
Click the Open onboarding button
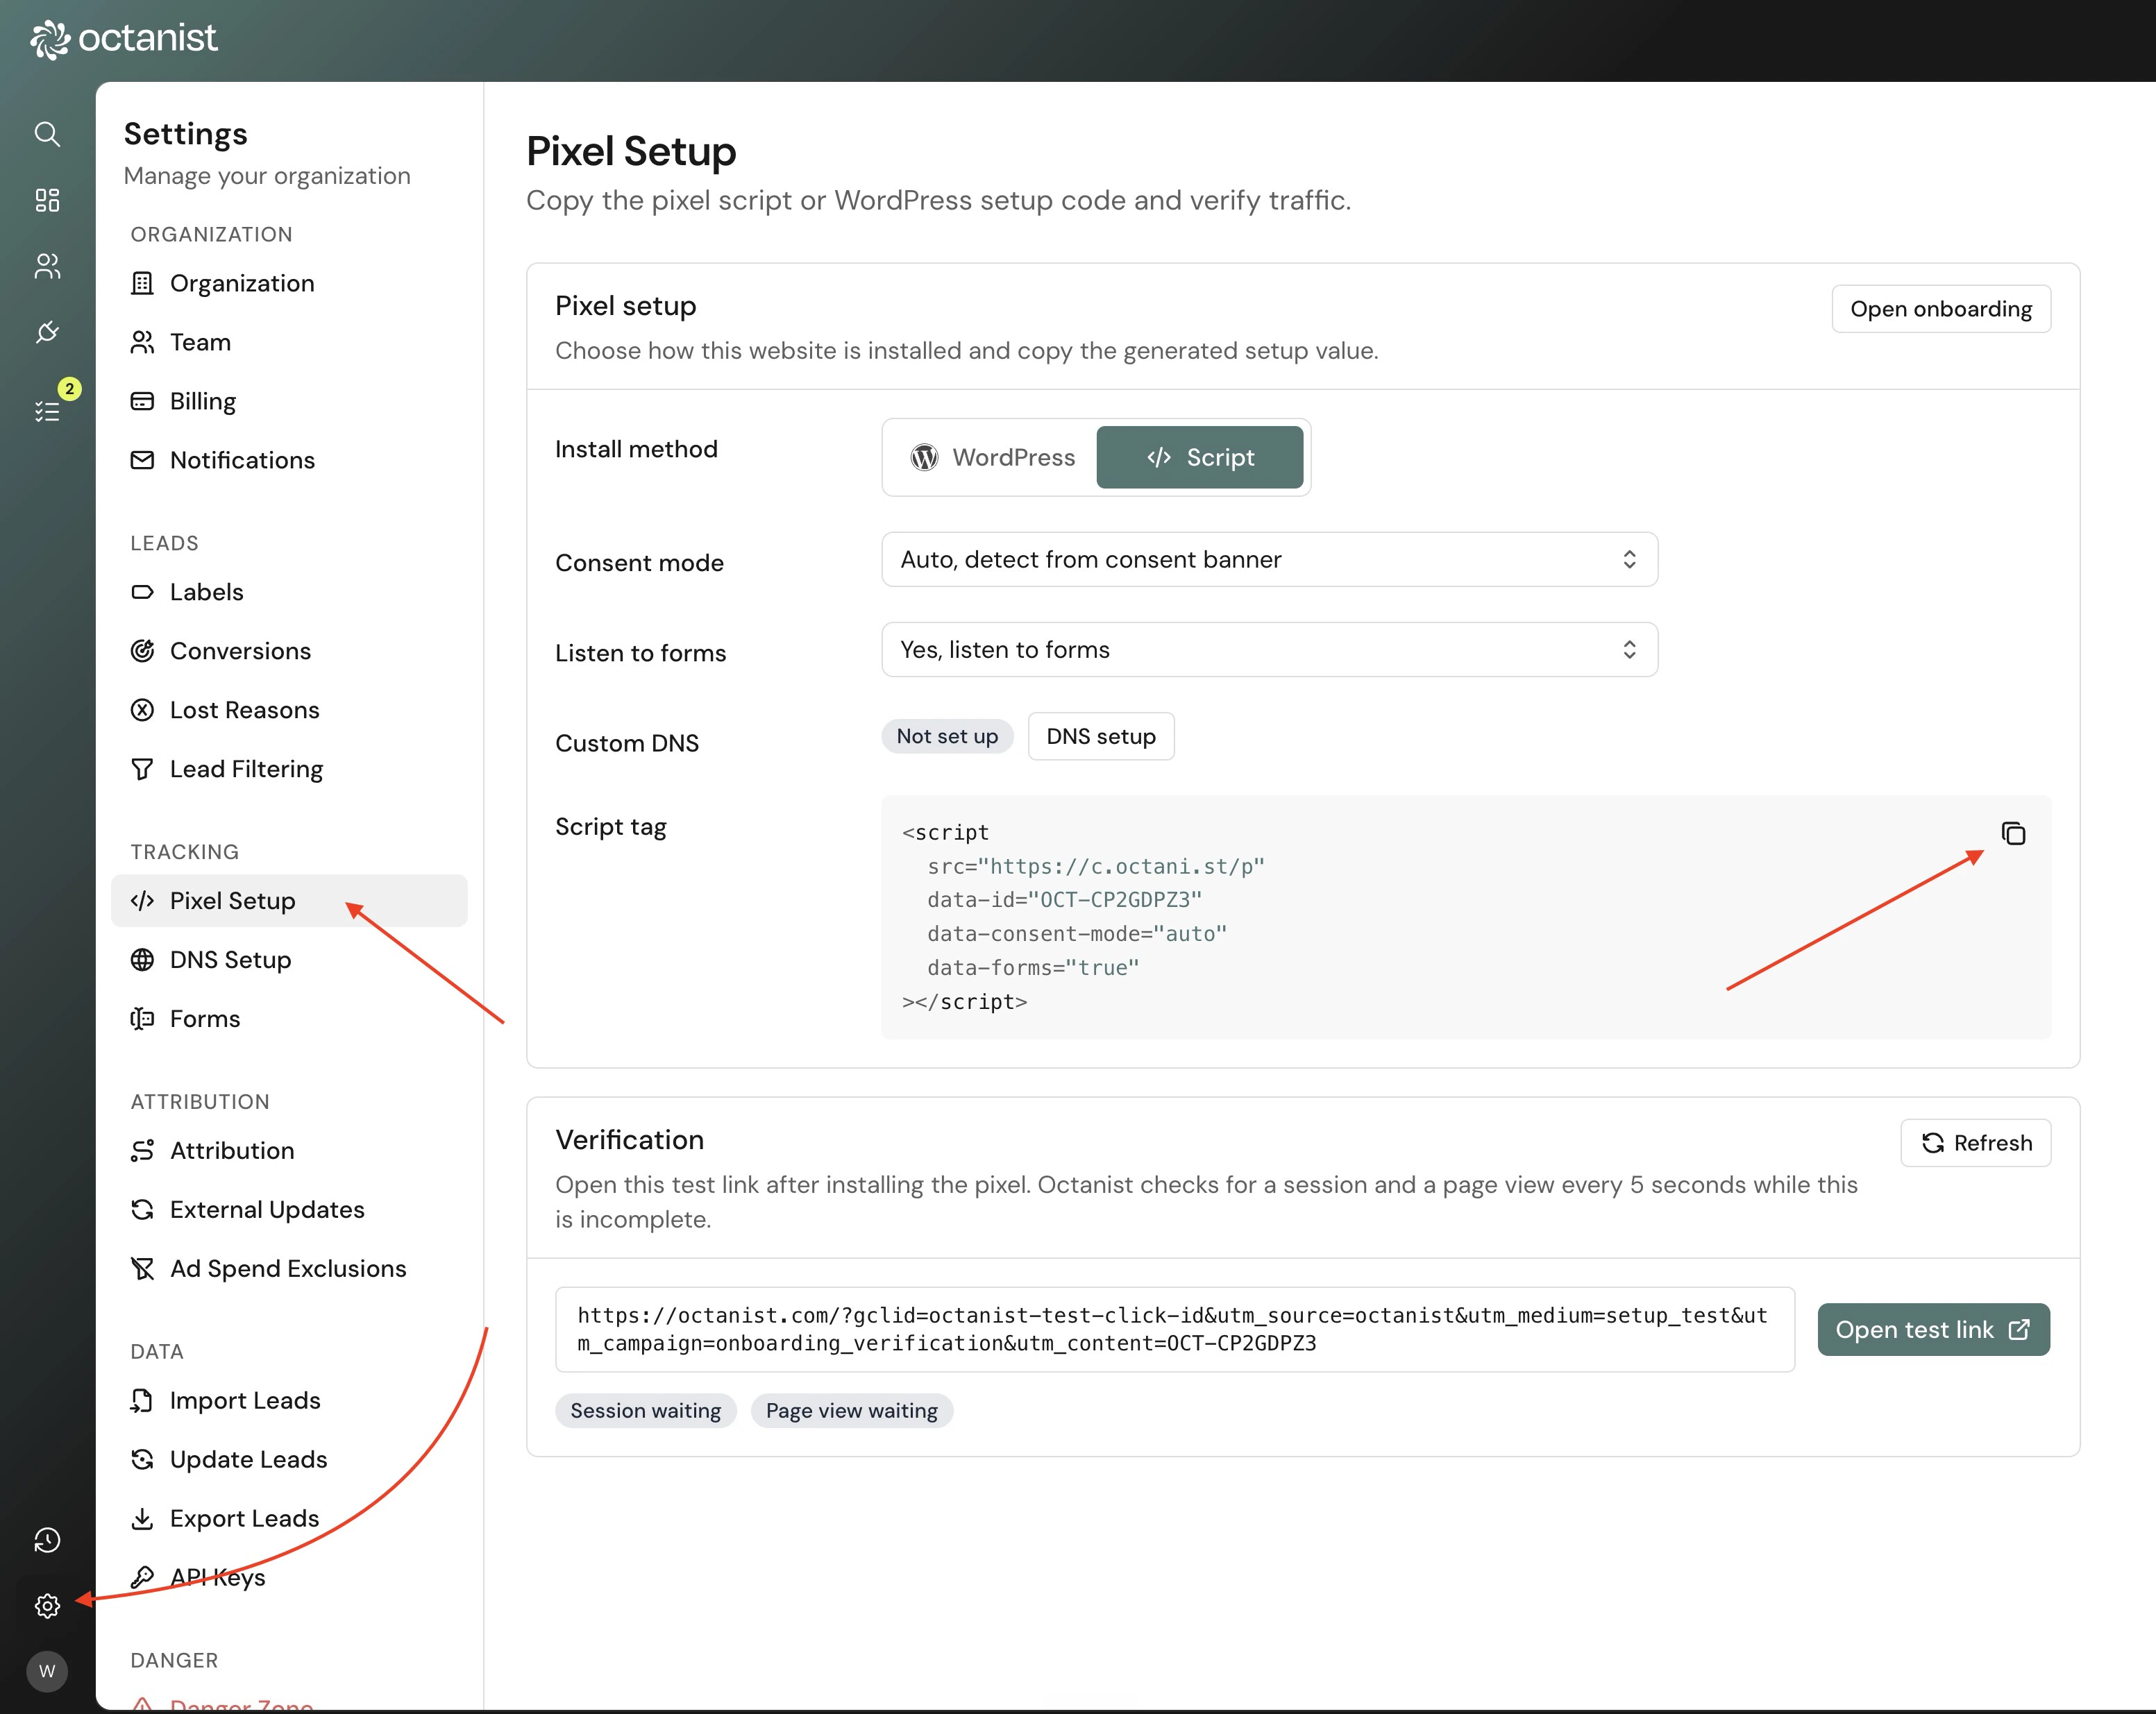pyautogui.click(x=1940, y=309)
